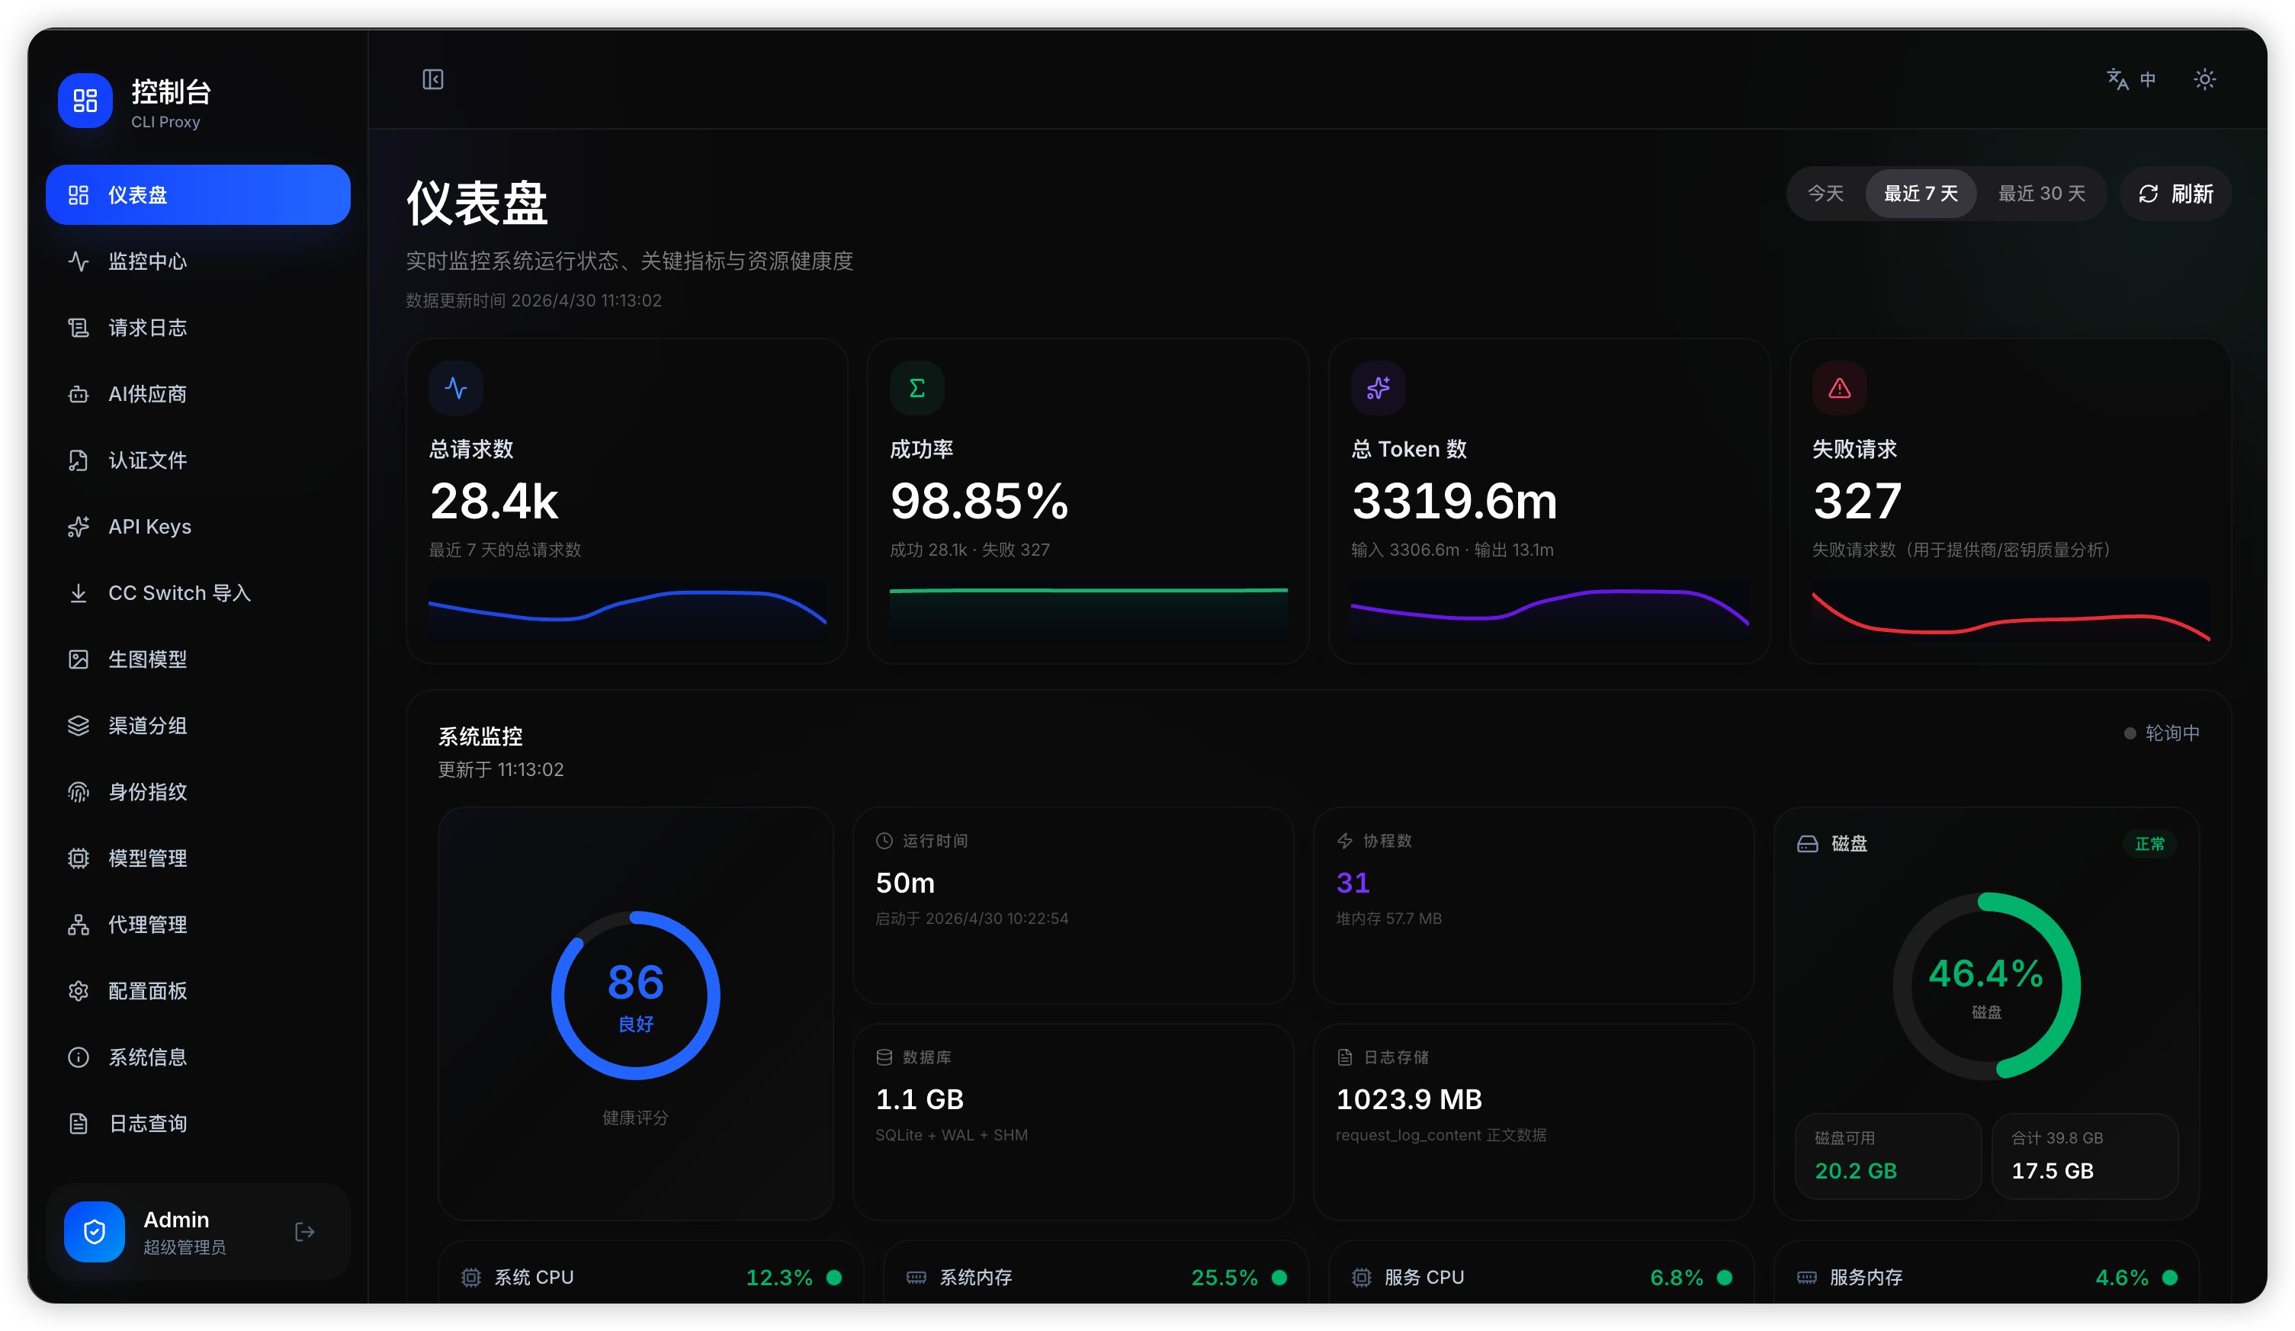2295x1331 pixels.
Task: Click the 控制台 logo icon
Action: (x=85, y=100)
